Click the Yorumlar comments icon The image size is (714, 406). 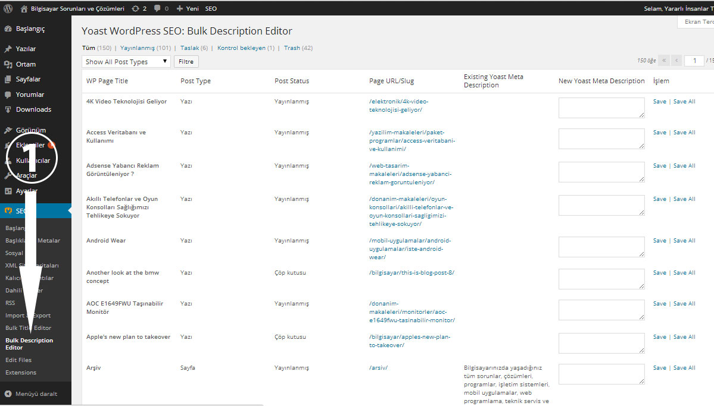coord(8,95)
